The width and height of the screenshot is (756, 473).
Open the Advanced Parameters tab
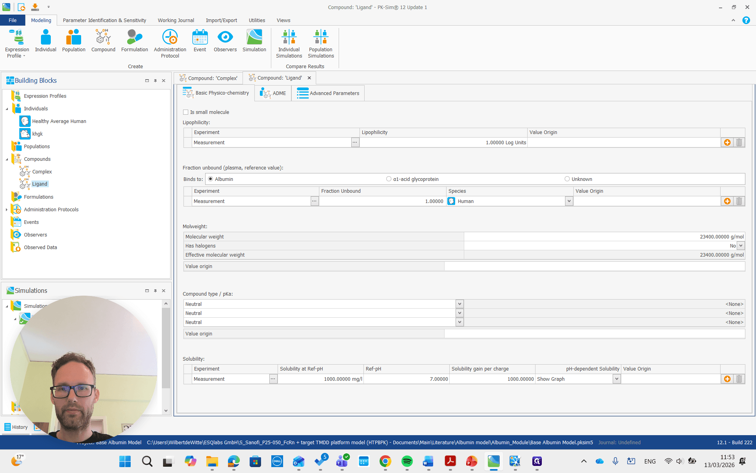[x=328, y=93]
